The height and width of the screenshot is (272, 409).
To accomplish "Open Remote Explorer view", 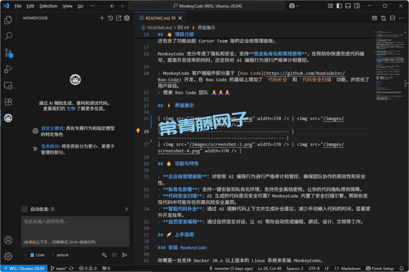I will pos(8,86).
